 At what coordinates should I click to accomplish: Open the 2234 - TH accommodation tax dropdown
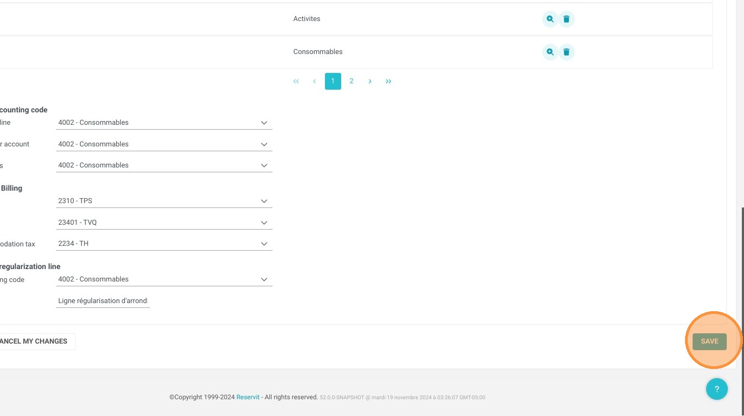164,244
